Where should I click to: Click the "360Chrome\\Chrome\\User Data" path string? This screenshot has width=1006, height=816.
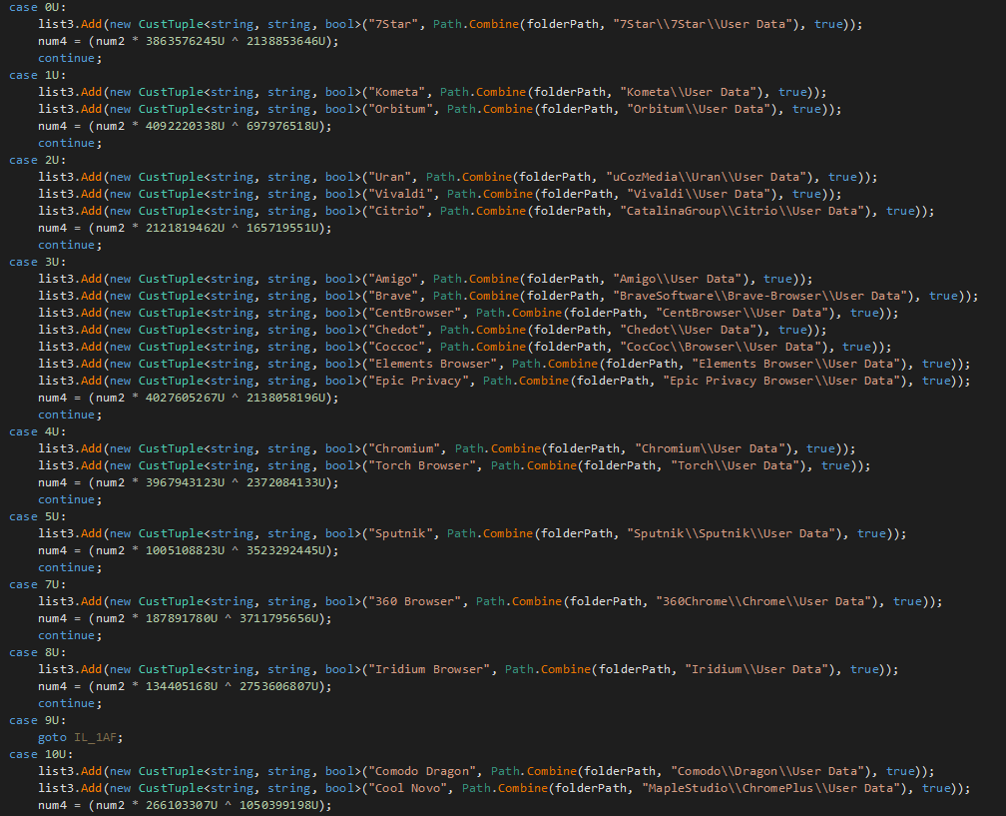point(763,601)
